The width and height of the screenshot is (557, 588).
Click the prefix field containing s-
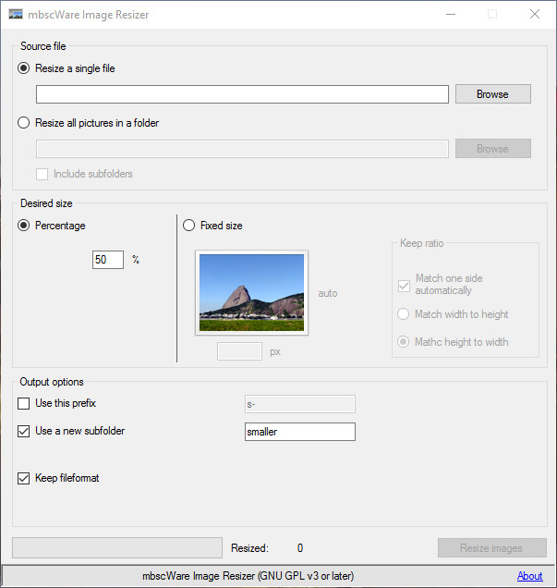pyautogui.click(x=300, y=404)
